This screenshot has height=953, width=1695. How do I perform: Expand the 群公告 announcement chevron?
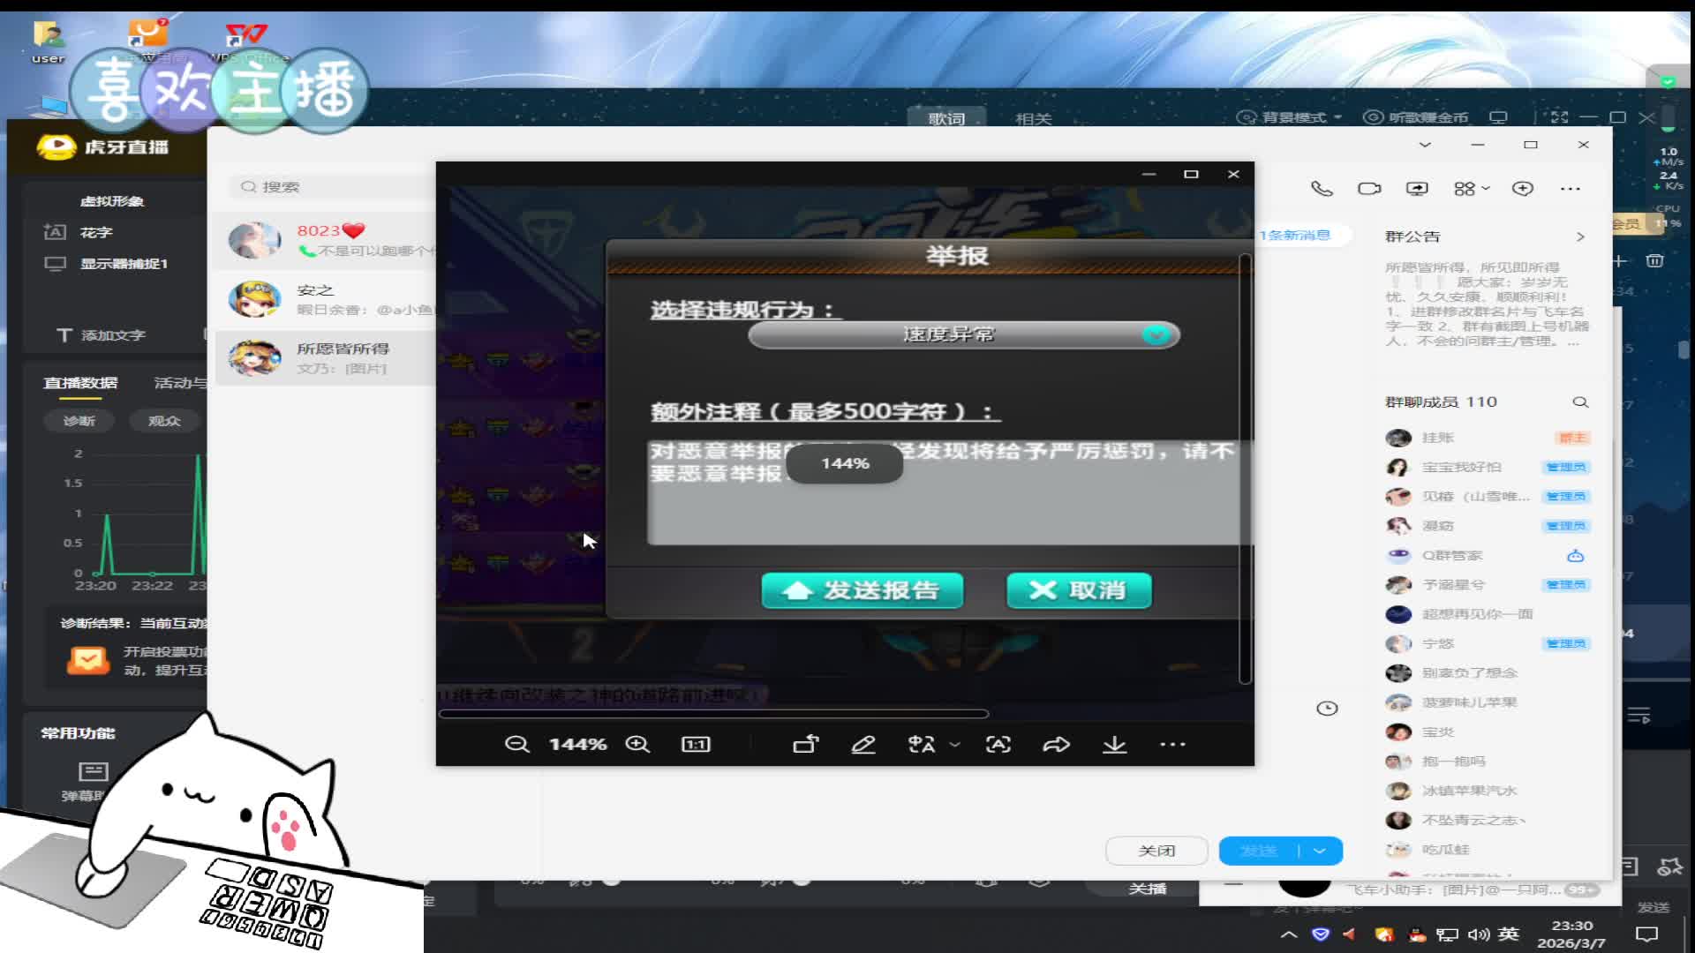(x=1580, y=236)
